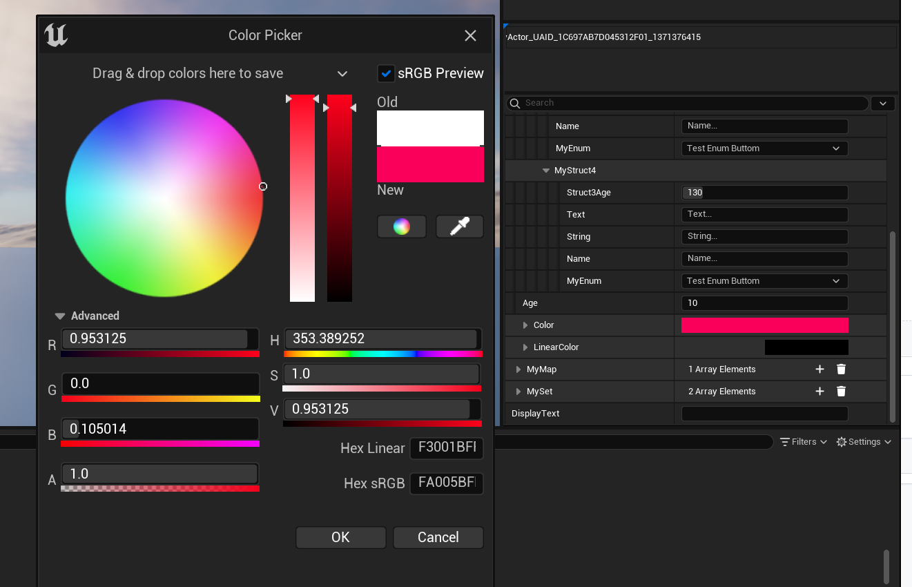Viewport: 912px width, 587px height.
Task: Click the Actor_UAID name field
Action: (x=700, y=37)
